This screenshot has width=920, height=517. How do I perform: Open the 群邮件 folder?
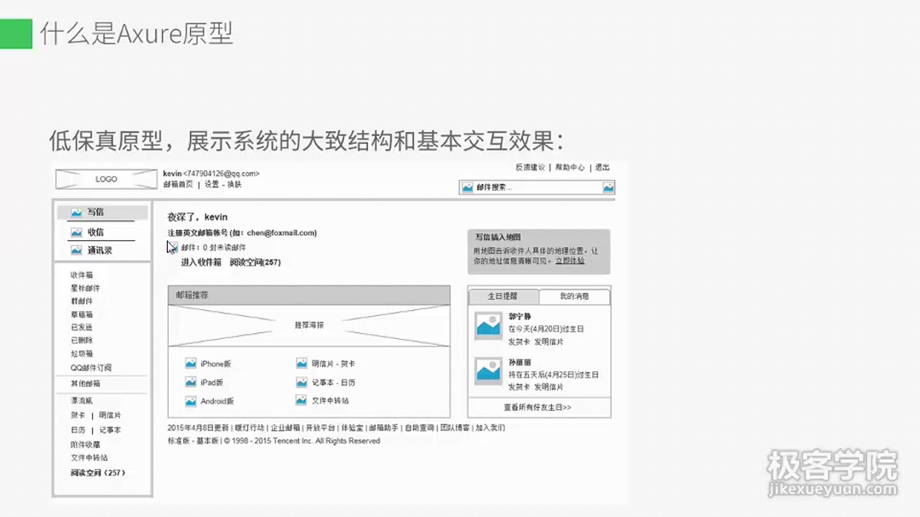point(82,301)
